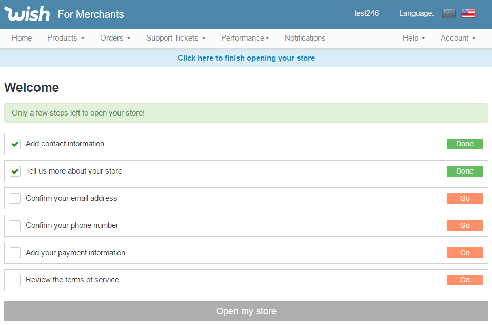Click the Wish logo
Viewport: 492px width, 325px height.
tap(27, 14)
